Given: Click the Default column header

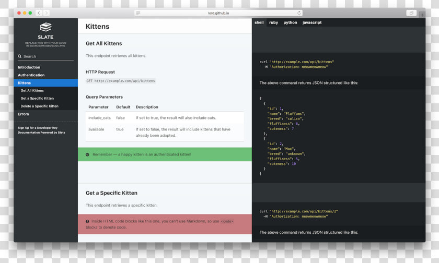Looking at the screenshot, I should pos(123,107).
